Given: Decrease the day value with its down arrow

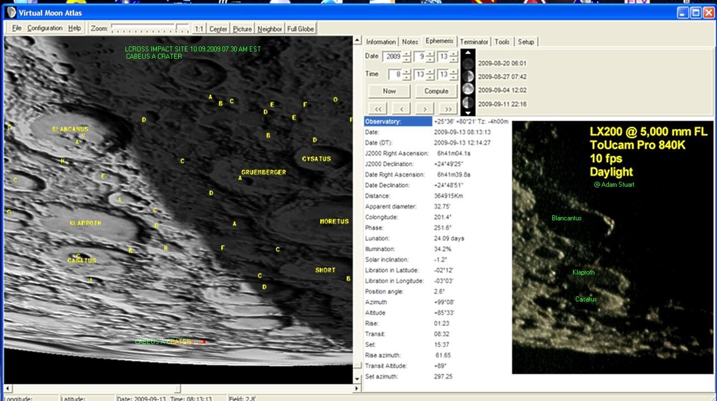Looking at the screenshot, I should [454, 59].
